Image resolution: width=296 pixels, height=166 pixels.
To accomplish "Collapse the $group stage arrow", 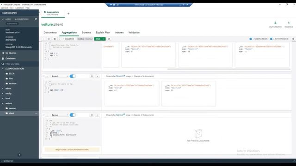I will pyautogui.click(x=47, y=115).
